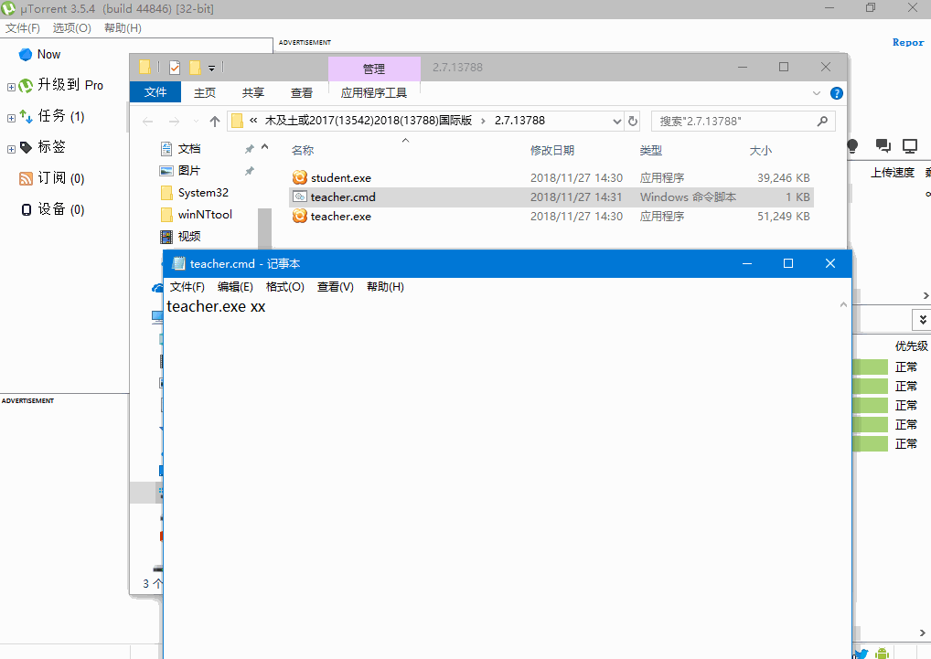Click the uTorrent chat bubbles toolbar icon

click(x=883, y=145)
